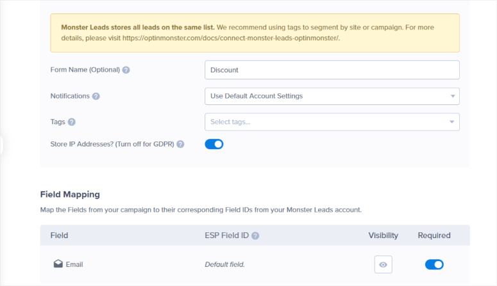Click the ESP Field ID help icon
The width and height of the screenshot is (497, 286).
coord(255,235)
